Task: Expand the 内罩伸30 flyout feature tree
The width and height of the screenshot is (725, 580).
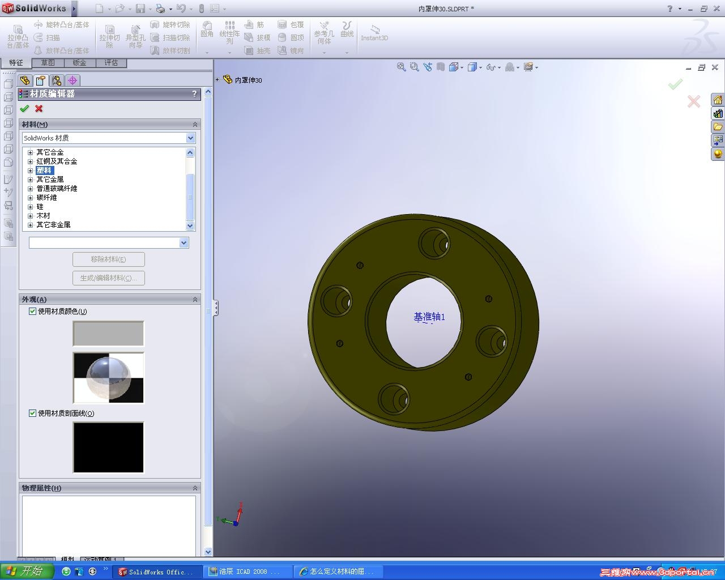Action: (217, 80)
